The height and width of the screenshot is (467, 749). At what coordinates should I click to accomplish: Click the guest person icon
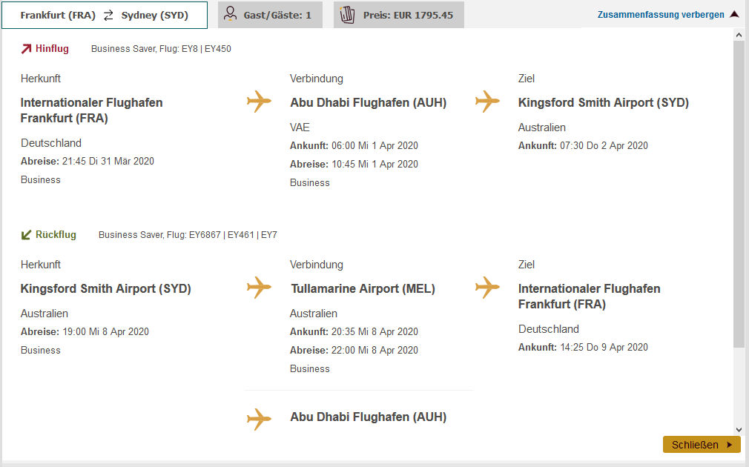pos(230,14)
